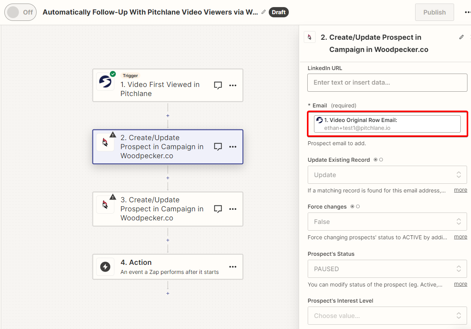Add a step after the trigger step
Viewport: 471px width, 329px height.
click(x=168, y=116)
